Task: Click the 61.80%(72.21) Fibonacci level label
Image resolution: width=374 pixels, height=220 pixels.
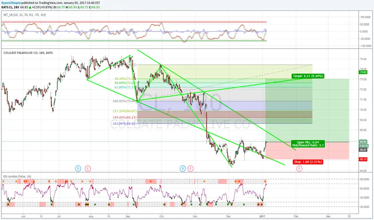Action: [x=125, y=87]
